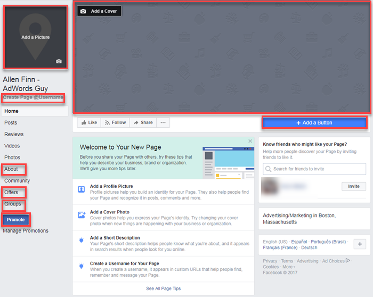Like the page with the Like button
Image resolution: width=373 pixels, height=297 pixels.
coord(89,122)
